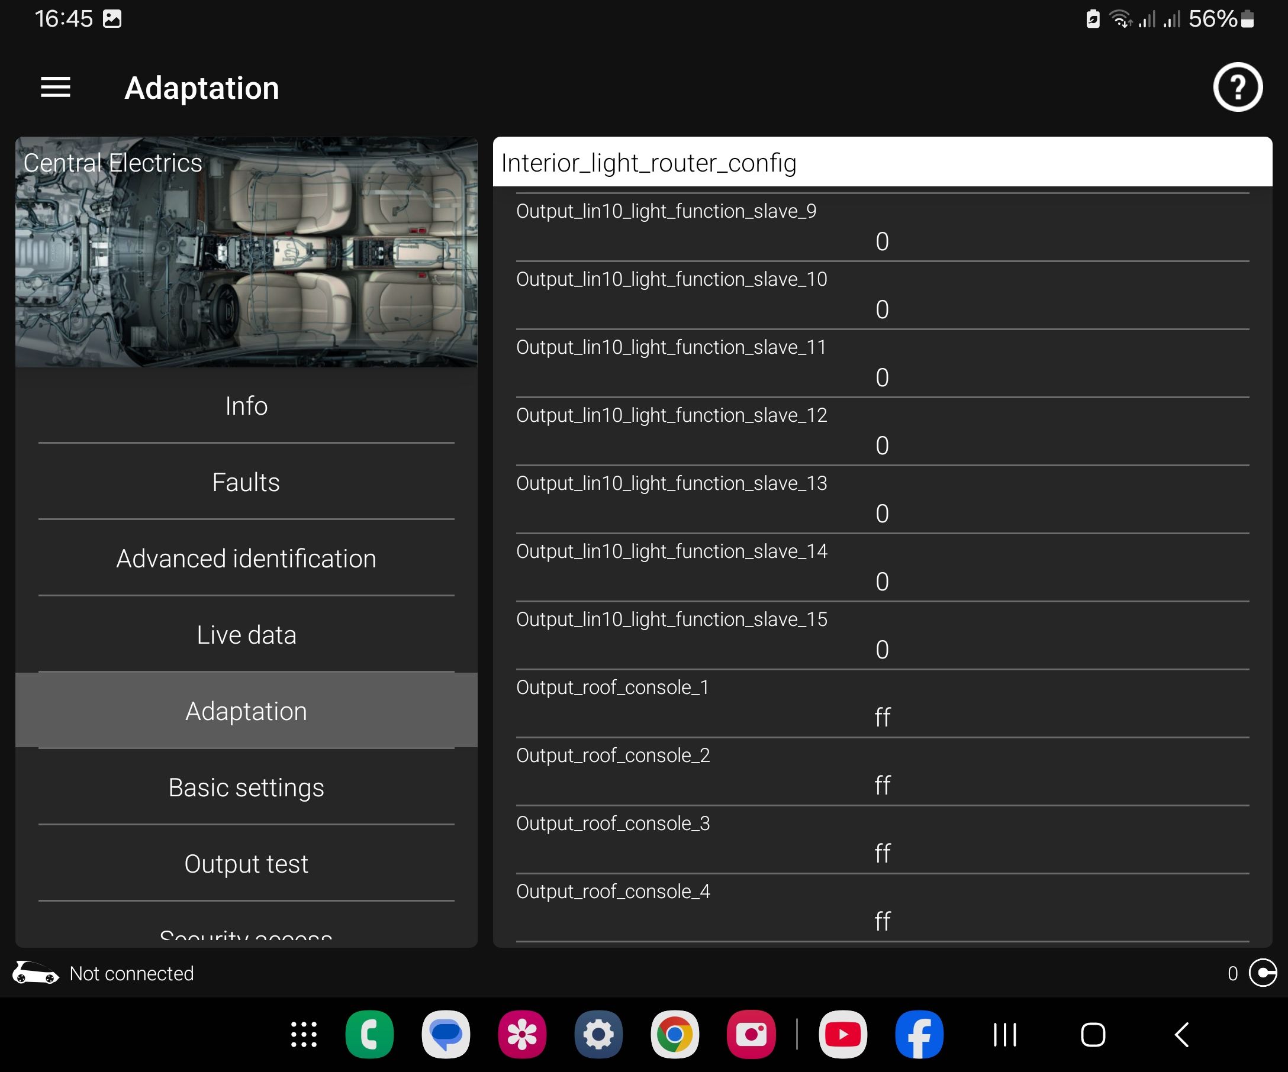
Task: Open the Faults section
Action: tap(246, 482)
